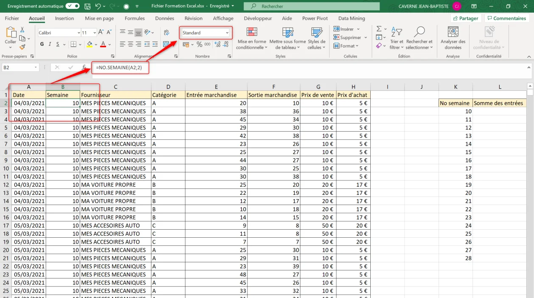Click the AutoSum sigma icon

pos(379,29)
